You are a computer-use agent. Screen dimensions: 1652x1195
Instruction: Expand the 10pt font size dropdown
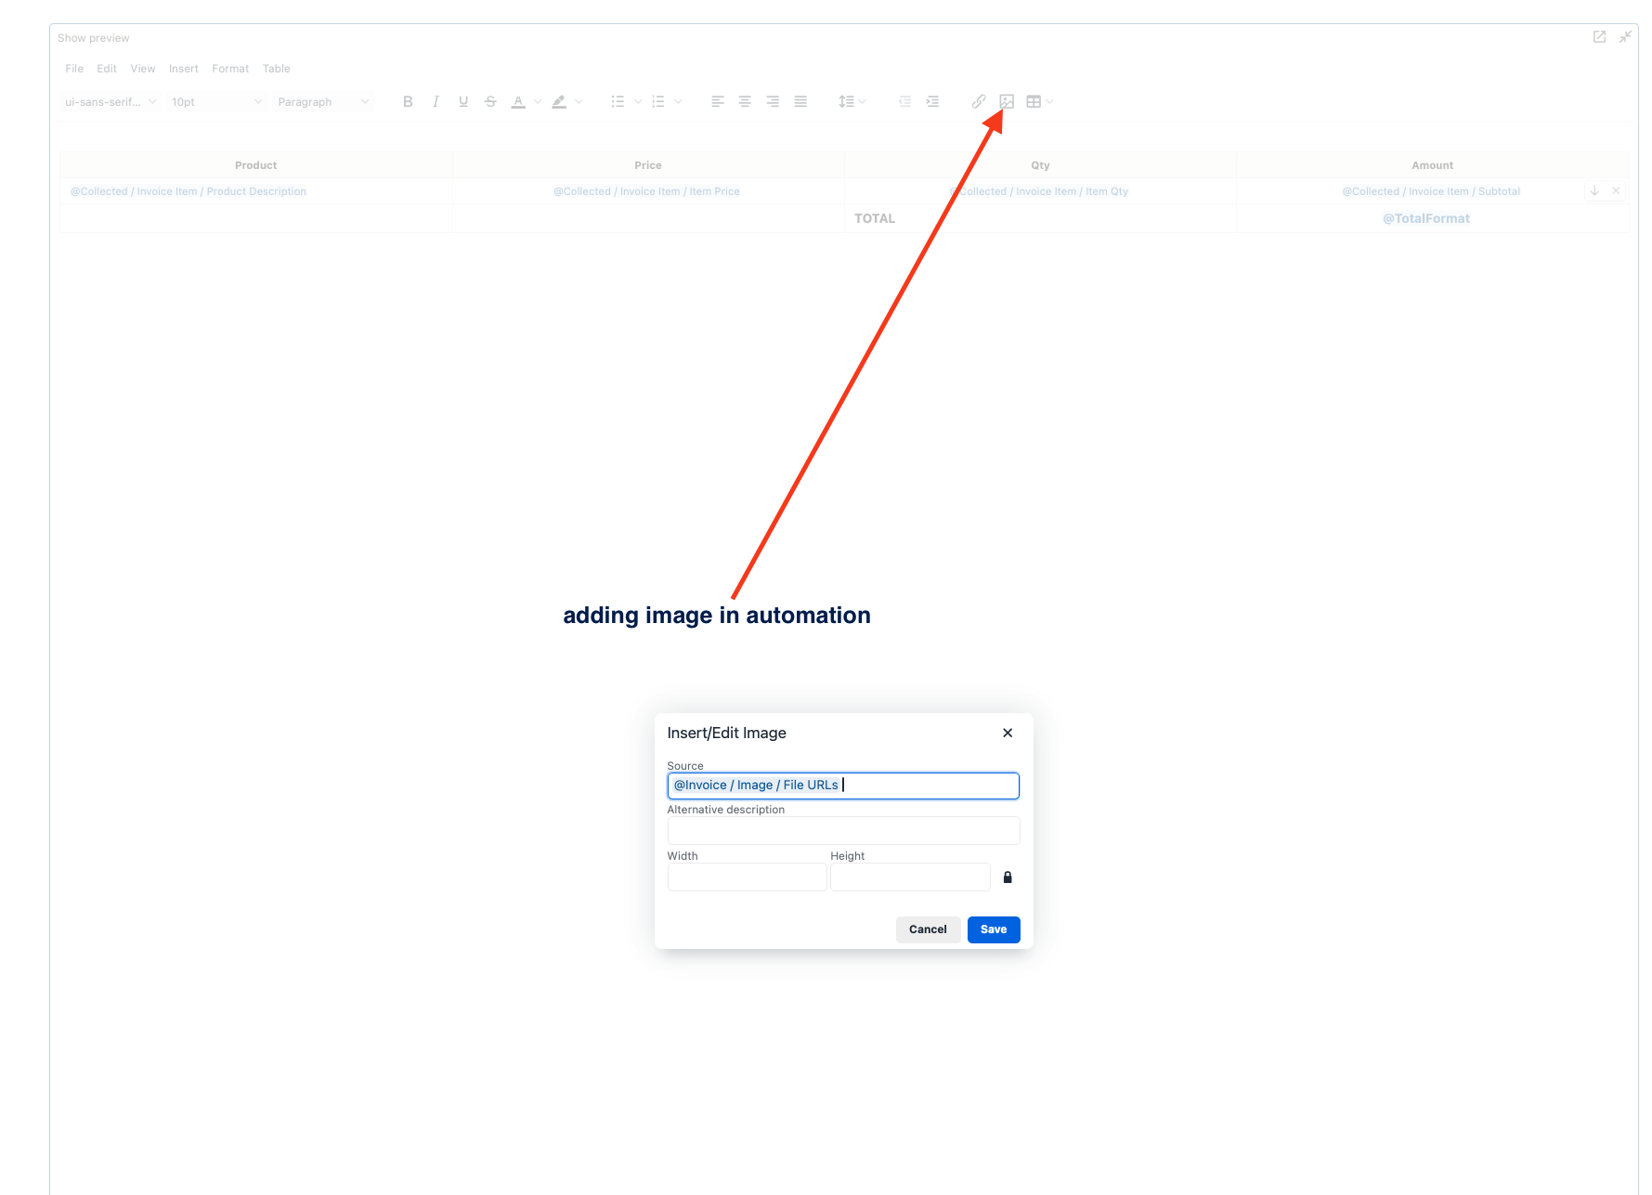coord(216,102)
